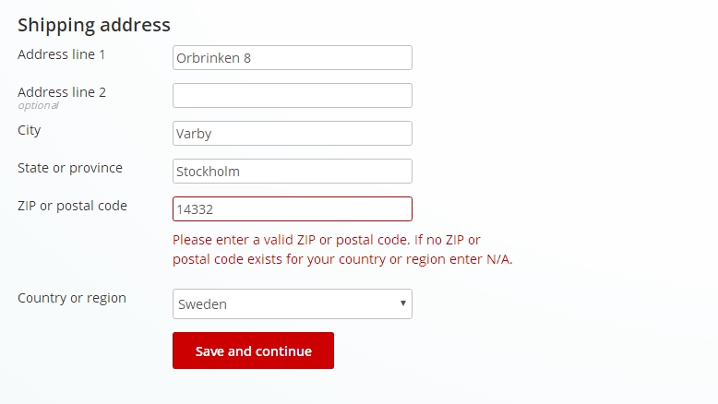Click the italic 'optional' hint text

coord(38,106)
